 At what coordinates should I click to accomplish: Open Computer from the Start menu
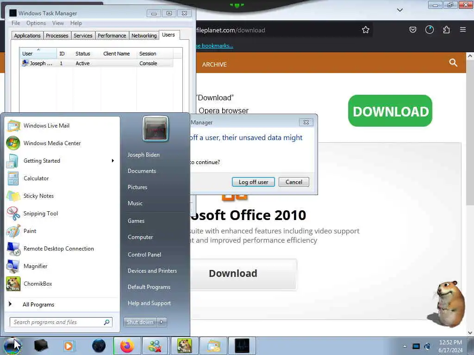[x=140, y=237]
